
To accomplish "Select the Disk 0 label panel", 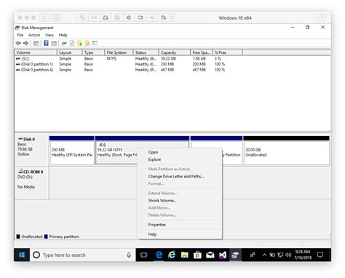I will 31,150.
